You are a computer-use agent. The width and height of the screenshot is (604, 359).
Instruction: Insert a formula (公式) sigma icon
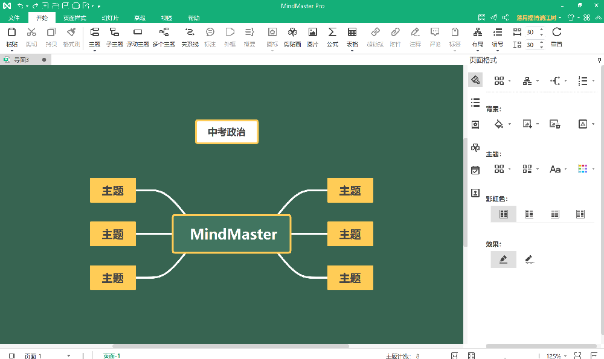[x=332, y=33]
